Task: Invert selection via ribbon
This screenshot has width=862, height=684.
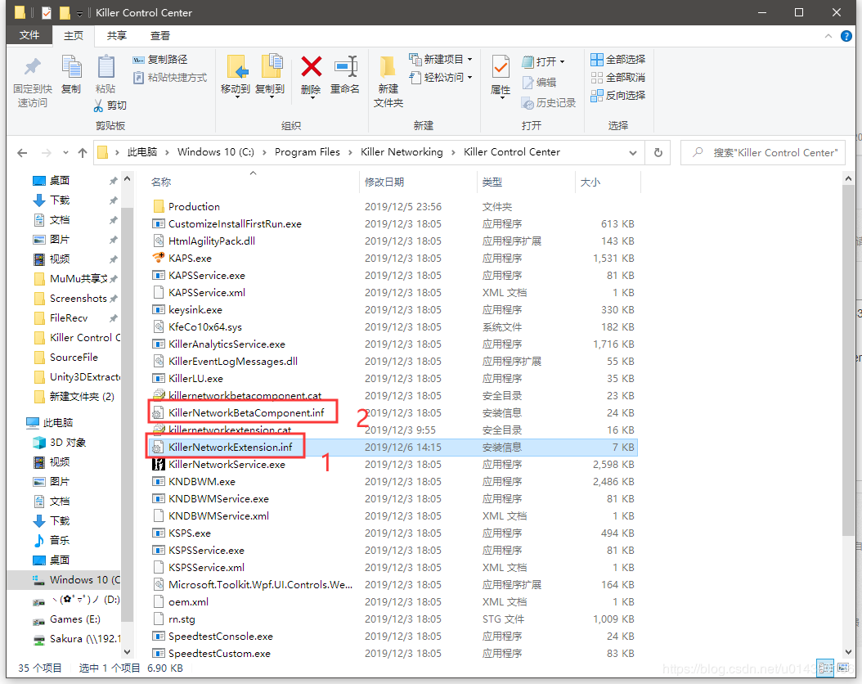Action: click(618, 96)
